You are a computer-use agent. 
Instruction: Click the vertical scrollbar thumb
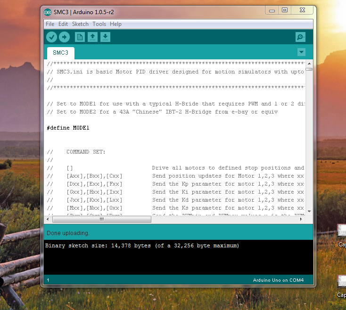(309, 69)
